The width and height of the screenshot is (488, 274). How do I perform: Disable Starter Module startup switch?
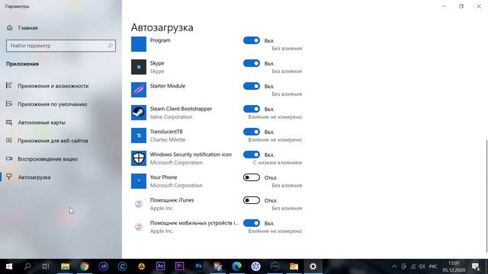pyautogui.click(x=252, y=86)
